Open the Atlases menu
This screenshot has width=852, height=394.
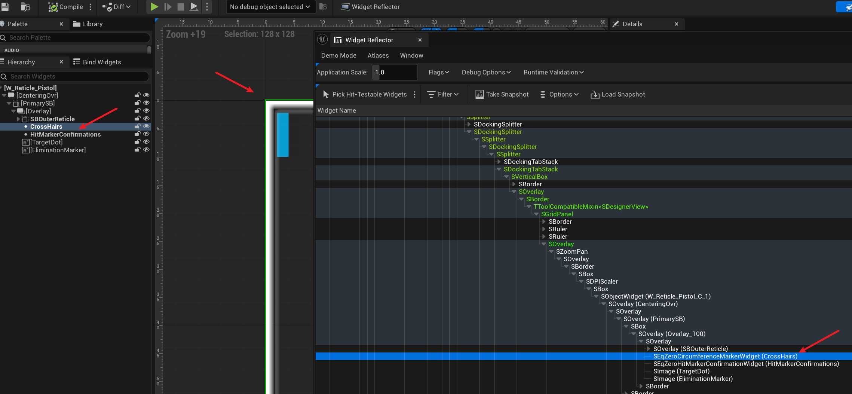[378, 55]
